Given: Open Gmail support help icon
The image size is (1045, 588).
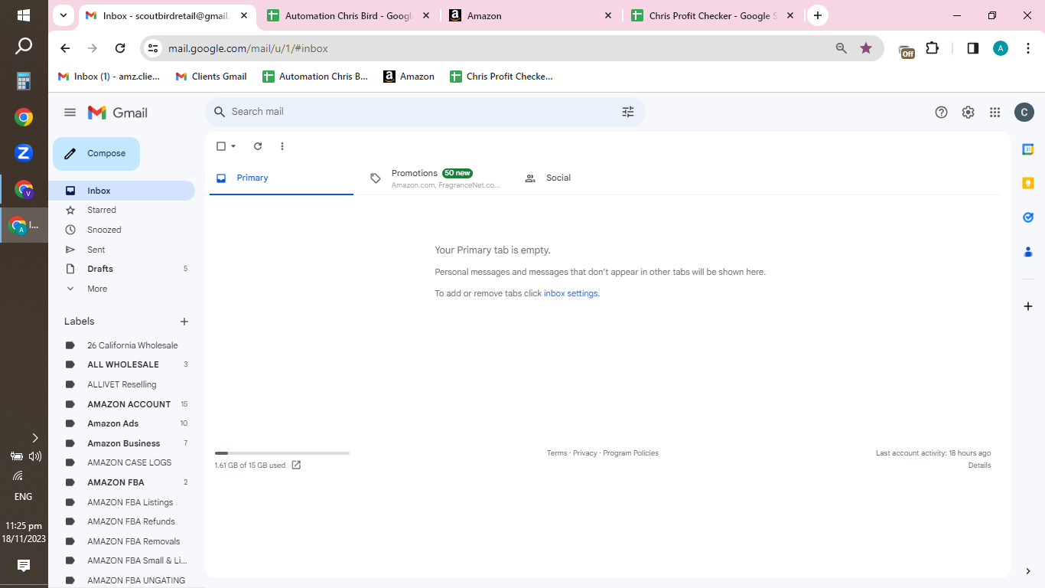Looking at the screenshot, I should [942, 113].
